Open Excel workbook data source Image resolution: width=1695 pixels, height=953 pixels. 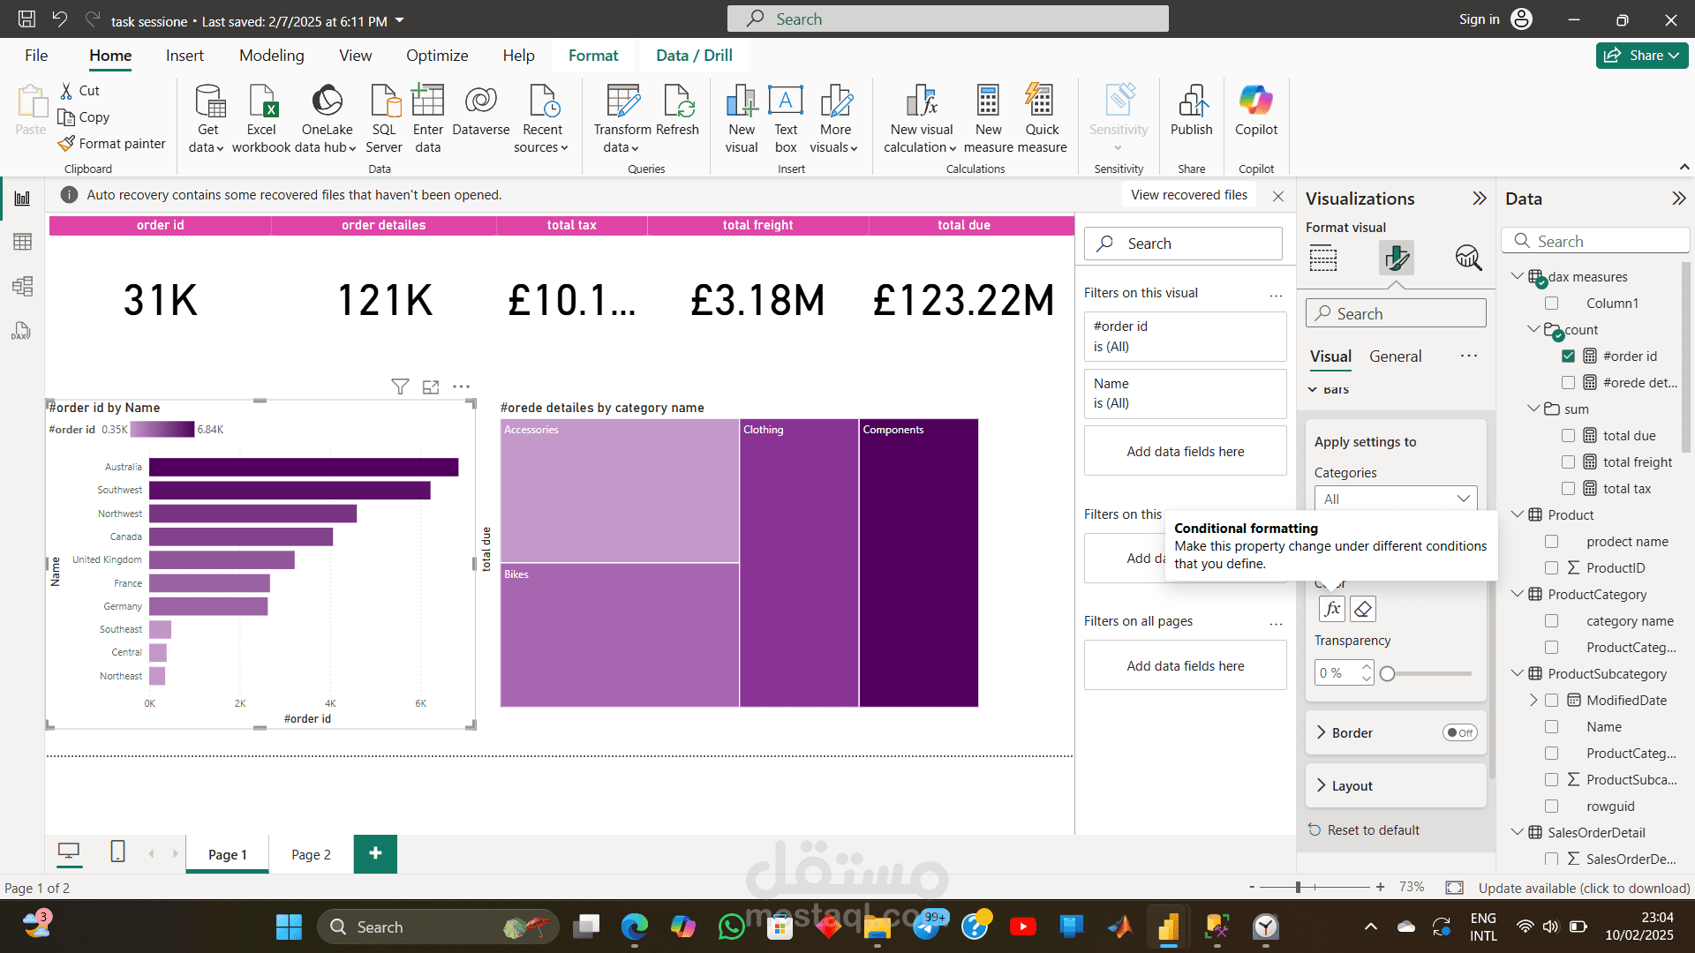261,119
